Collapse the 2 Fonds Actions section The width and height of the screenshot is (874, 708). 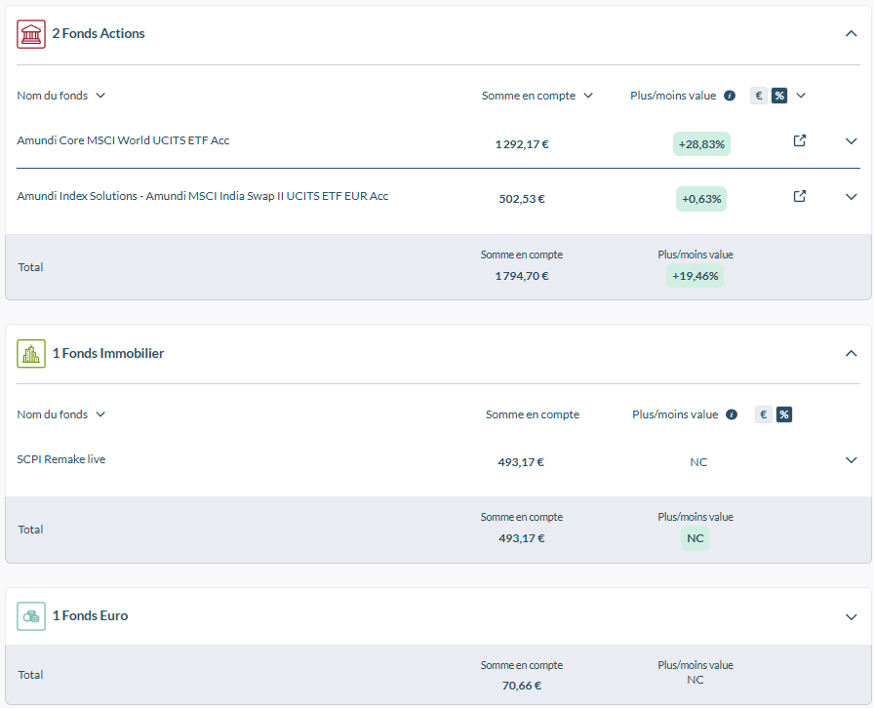(x=851, y=34)
